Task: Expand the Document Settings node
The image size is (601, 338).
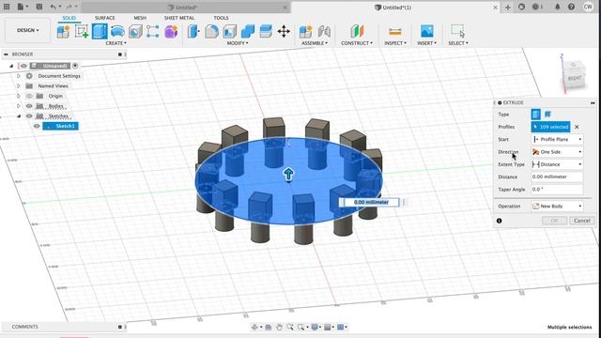Action: 18,76
